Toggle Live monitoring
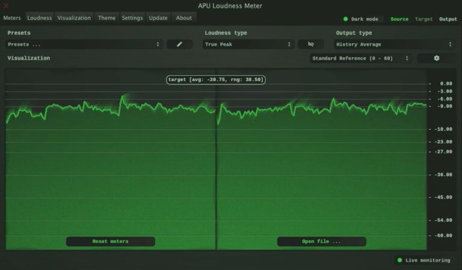This screenshot has width=462, height=270. tap(423, 260)
